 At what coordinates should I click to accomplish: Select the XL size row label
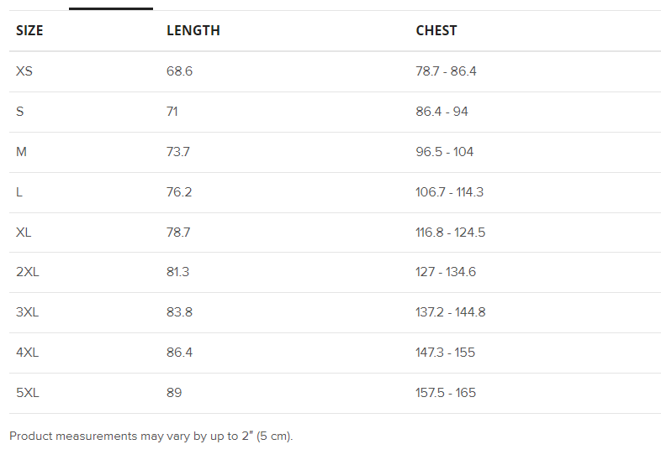point(24,233)
